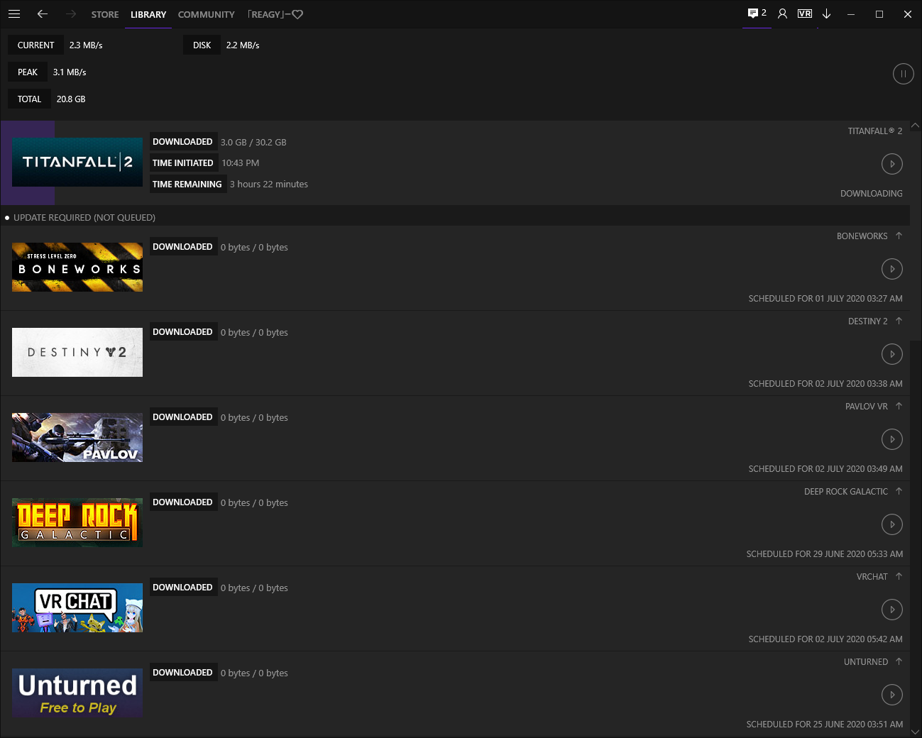Click the 3.0 GB / 30.2 GB progress text
This screenshot has width=922, height=738.
[x=253, y=143]
